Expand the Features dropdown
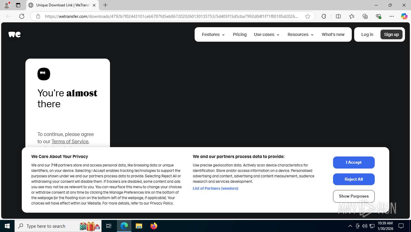Screen dimensions: 411x232 coord(213,34)
